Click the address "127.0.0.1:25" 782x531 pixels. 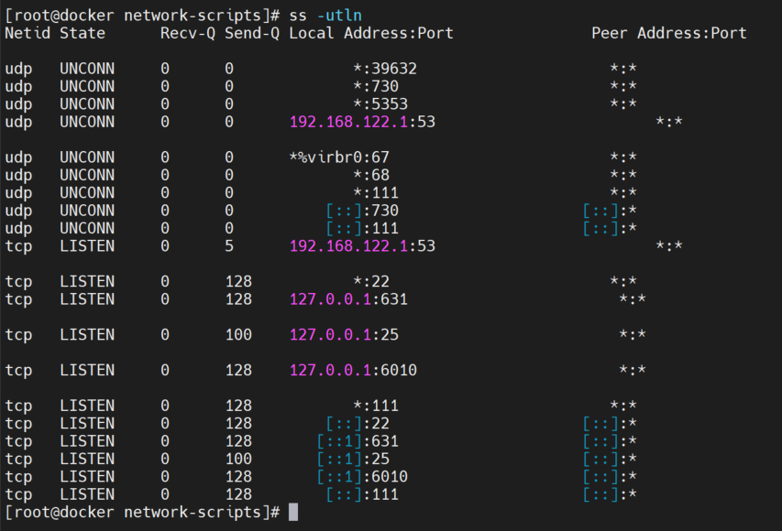[x=344, y=335]
